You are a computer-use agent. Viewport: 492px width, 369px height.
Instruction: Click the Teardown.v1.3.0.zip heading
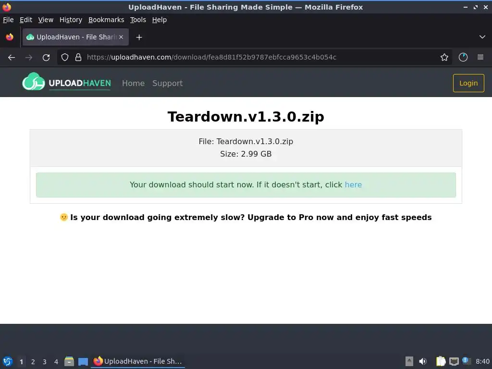tap(246, 117)
